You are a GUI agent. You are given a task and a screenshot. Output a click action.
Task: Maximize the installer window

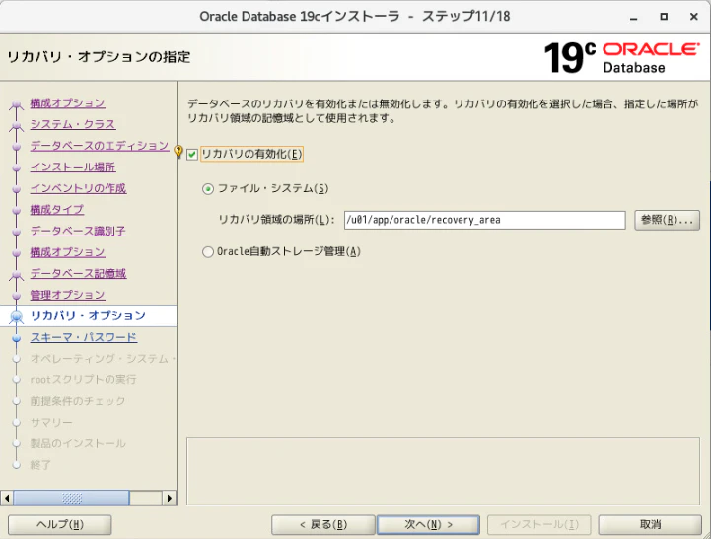click(x=664, y=17)
